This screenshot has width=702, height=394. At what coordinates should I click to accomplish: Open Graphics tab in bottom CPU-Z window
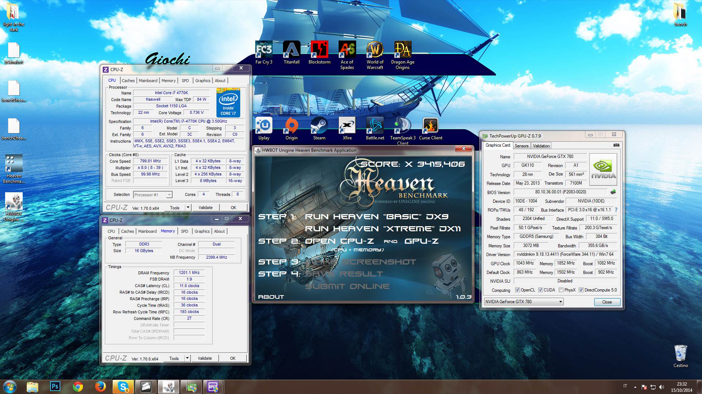[202, 231]
